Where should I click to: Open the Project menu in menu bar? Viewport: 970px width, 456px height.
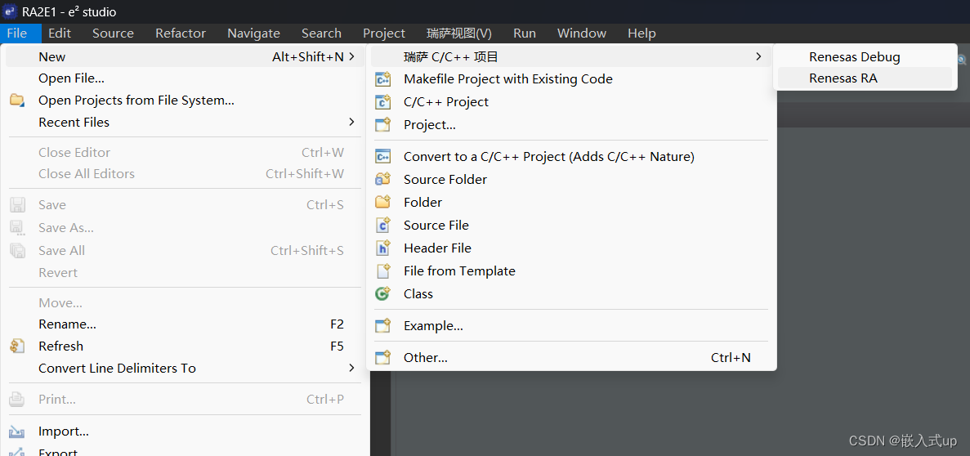coord(383,34)
